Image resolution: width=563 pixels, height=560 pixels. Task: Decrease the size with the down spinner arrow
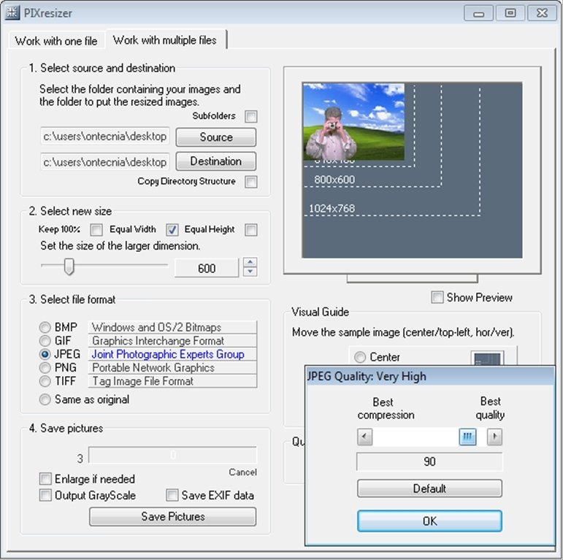[x=250, y=272]
